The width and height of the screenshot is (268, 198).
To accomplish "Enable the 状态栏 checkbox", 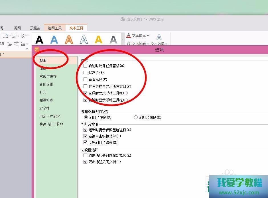I will (x=86, y=73).
